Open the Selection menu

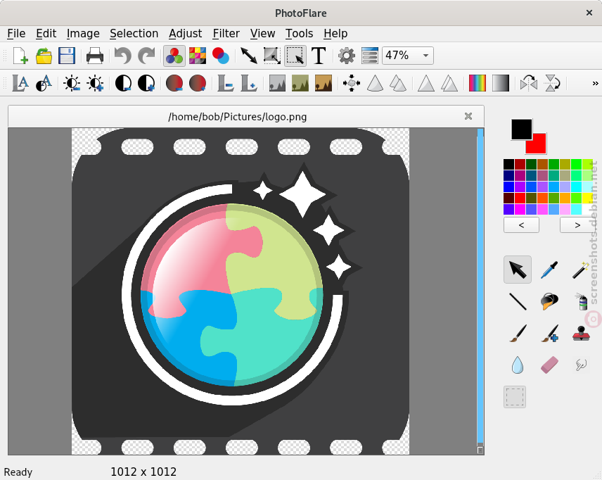coord(134,34)
